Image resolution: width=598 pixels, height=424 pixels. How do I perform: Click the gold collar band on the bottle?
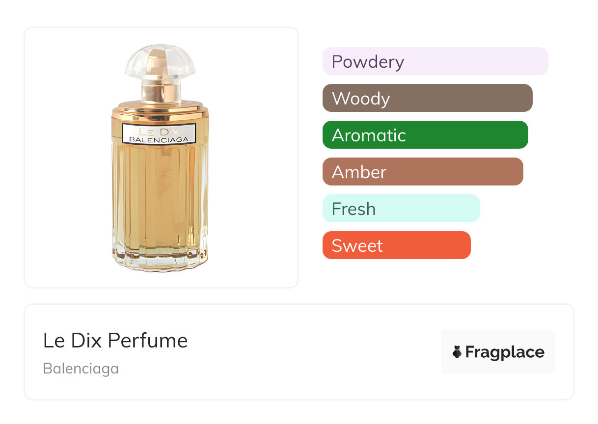tap(160, 111)
